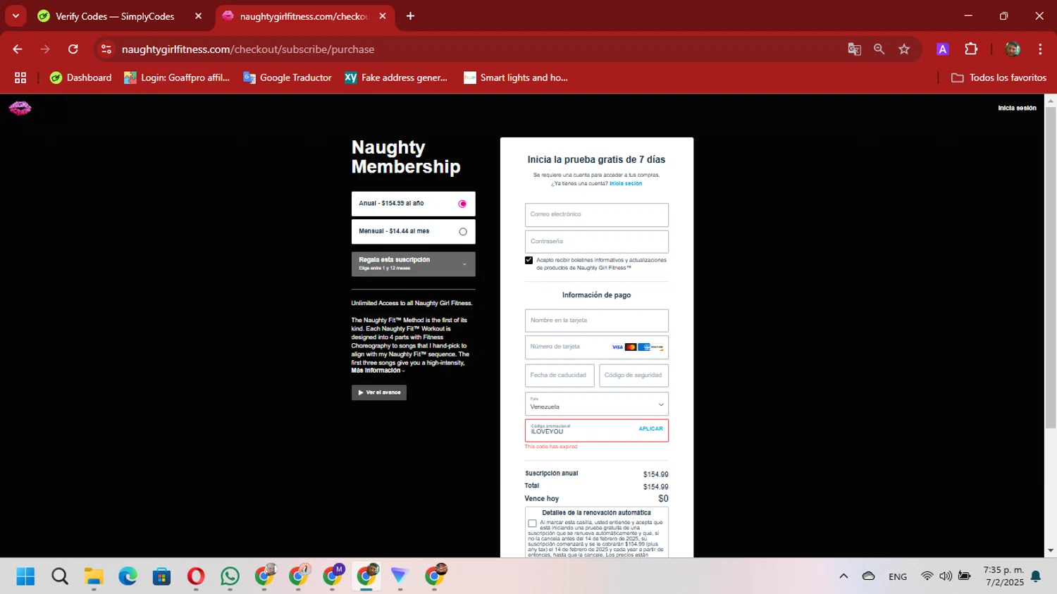1057x594 pixels.
Task: Click the Correo electrónico input field
Action: [x=596, y=215]
